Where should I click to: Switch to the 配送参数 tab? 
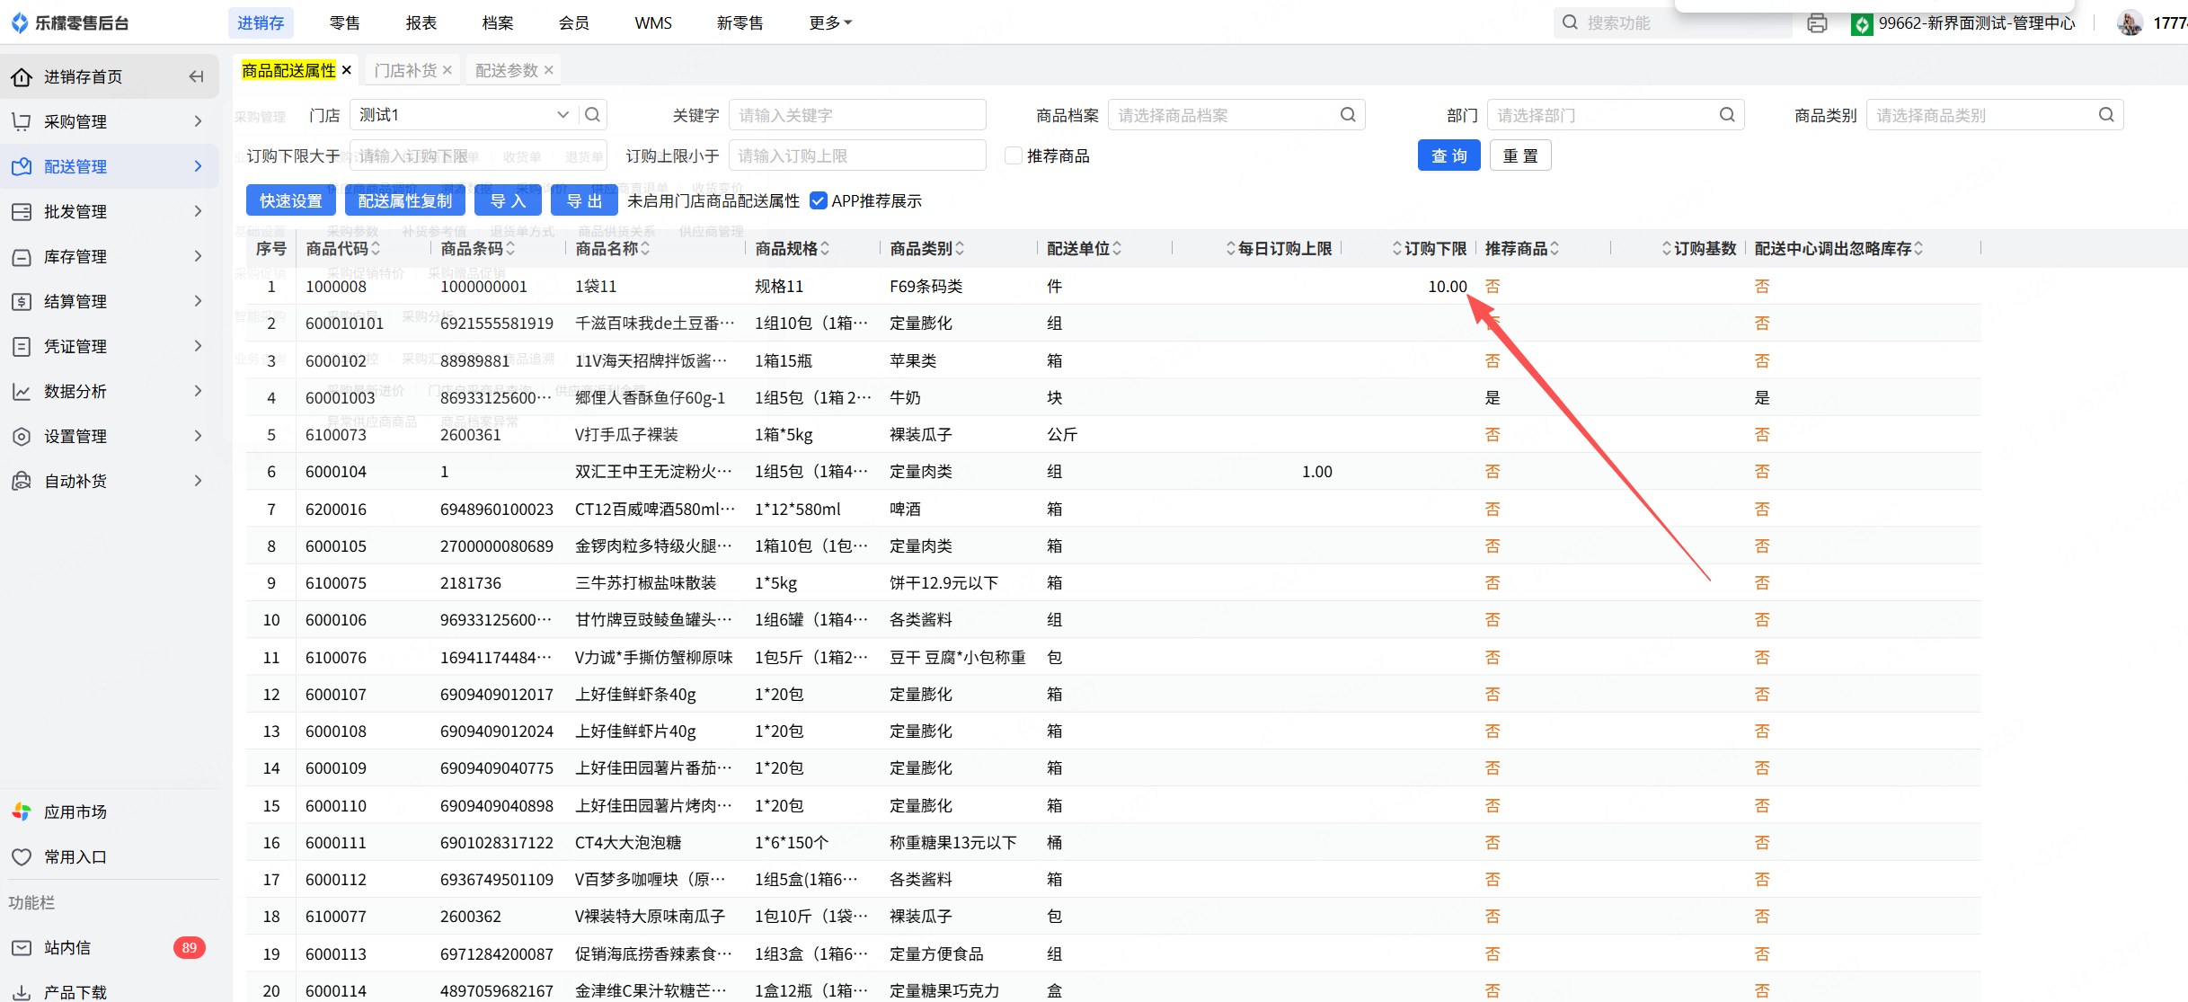click(x=506, y=70)
